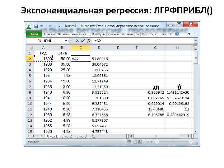Click the Insert Function fx icon
The height and width of the screenshot is (168, 224).
click(x=89, y=41)
